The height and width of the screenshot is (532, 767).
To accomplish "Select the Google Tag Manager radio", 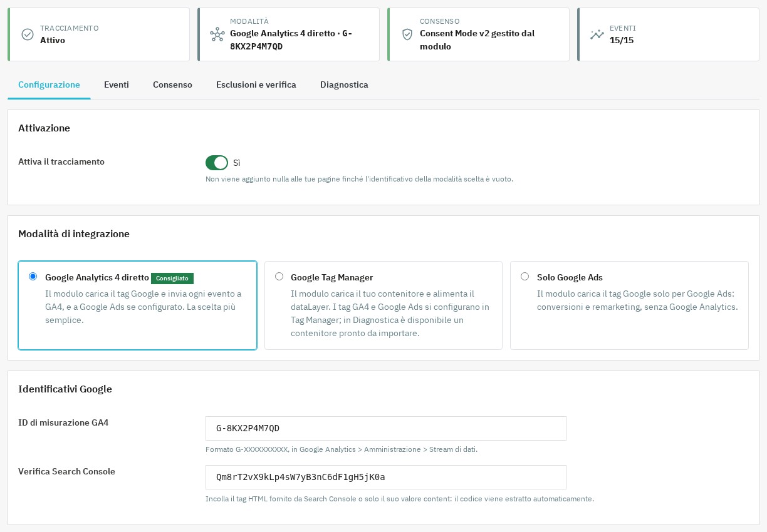I will click(x=279, y=277).
